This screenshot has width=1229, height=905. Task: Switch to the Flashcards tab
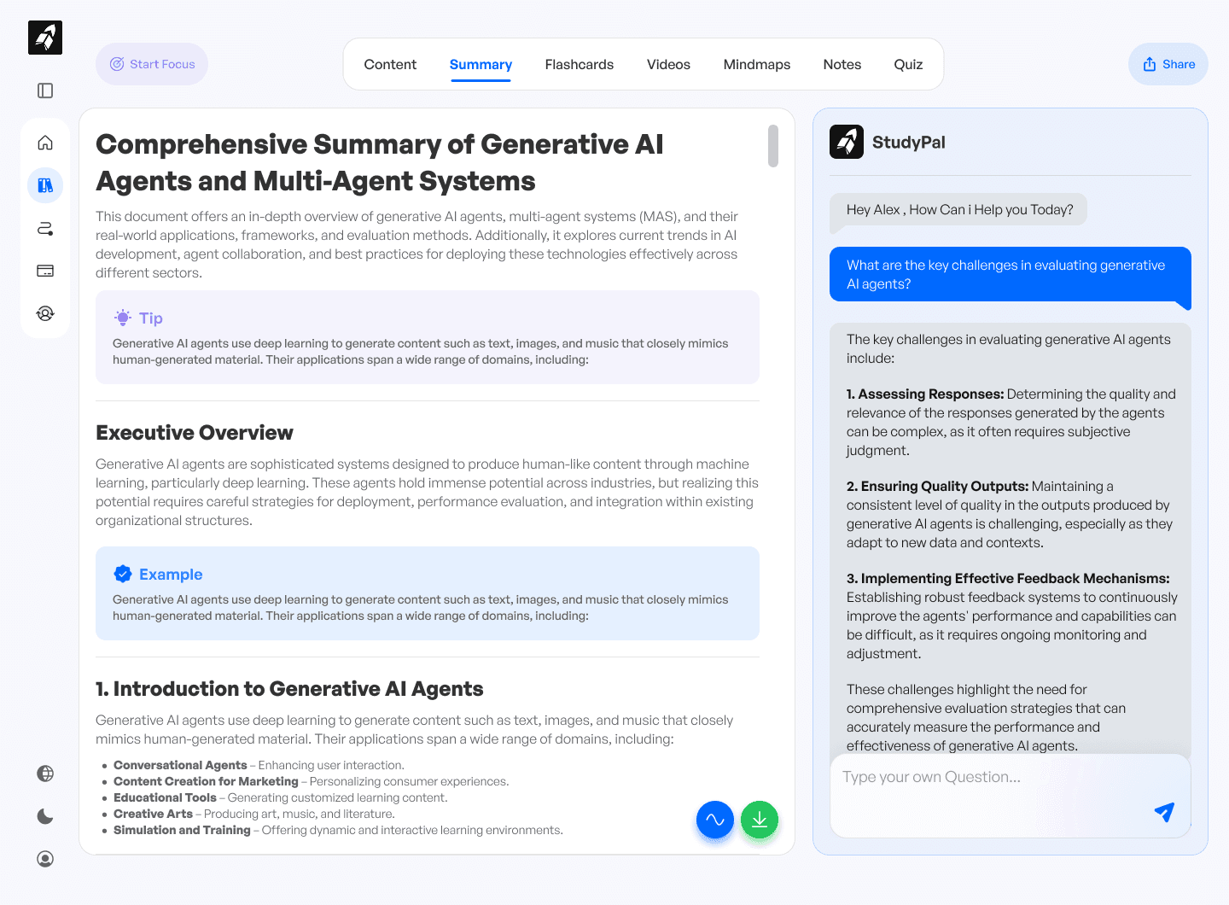click(579, 64)
